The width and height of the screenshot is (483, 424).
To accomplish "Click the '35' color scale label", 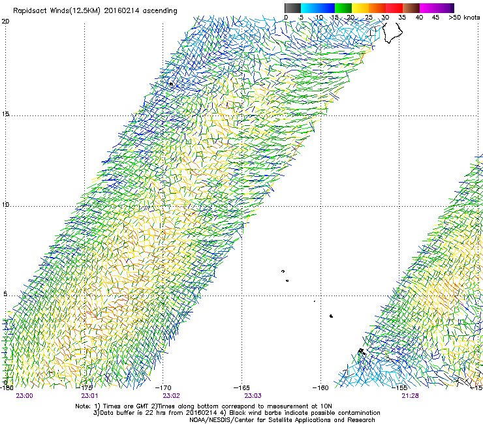I will tap(402, 18).
